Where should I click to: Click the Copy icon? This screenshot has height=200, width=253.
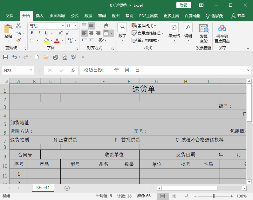tap(18, 33)
